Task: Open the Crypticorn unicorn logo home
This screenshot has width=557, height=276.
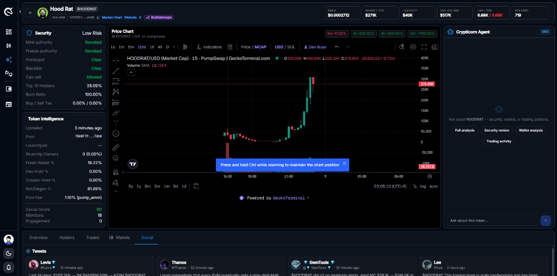Action: [x=9, y=12]
